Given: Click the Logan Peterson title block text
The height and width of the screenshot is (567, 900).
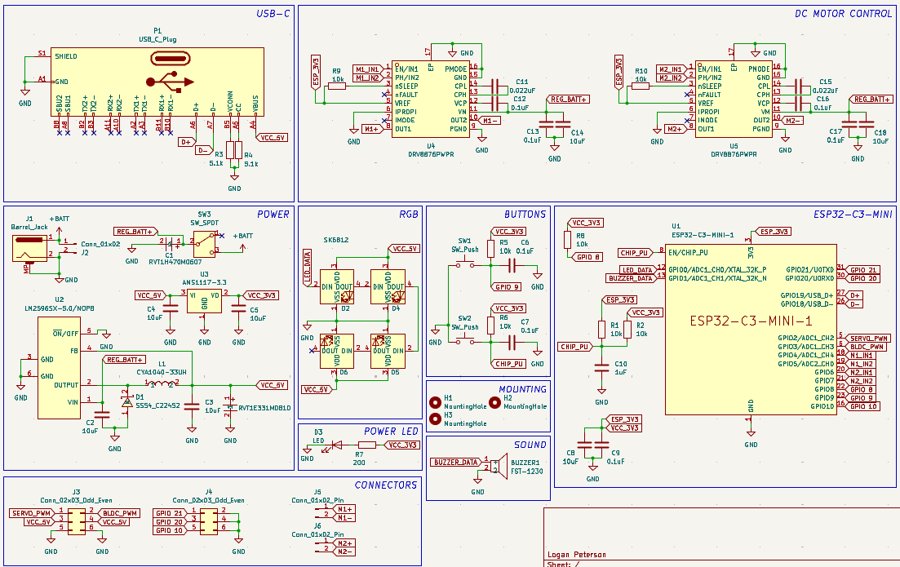Looking at the screenshot, I should 577,555.
